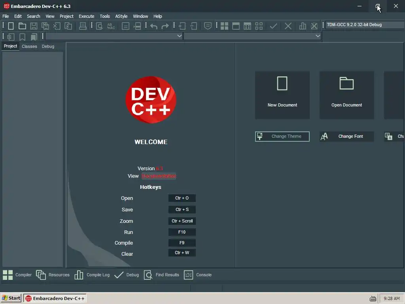The height and width of the screenshot is (304, 405).
Task: Click the Profile bar-chart toolbar icon
Action: pyautogui.click(x=303, y=26)
